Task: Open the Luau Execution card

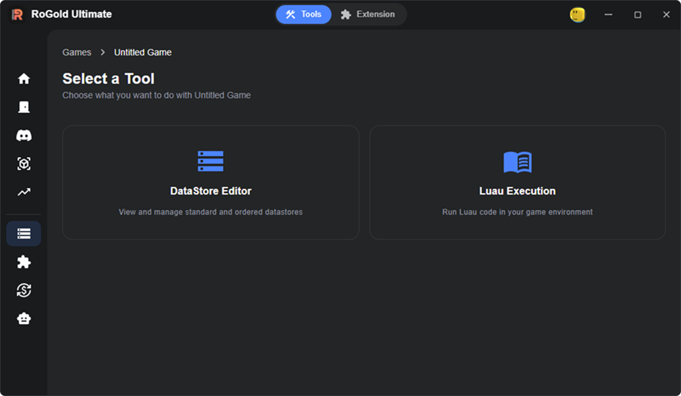Action: 517,183
